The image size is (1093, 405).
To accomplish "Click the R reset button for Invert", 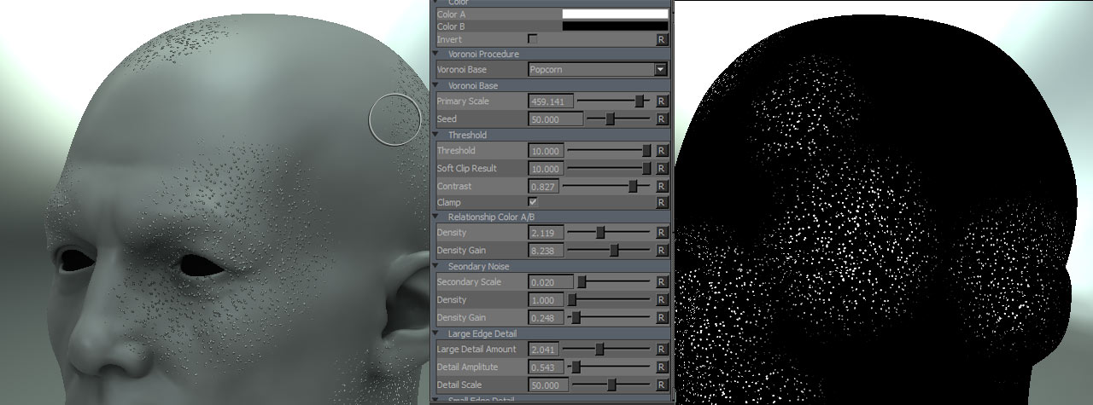I will click(x=661, y=39).
